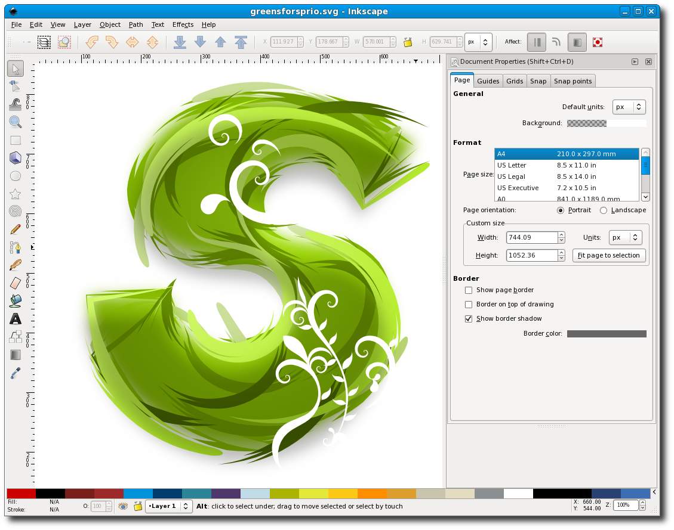674x530 pixels.
Task: Enable Border on top of drawing
Action: (469, 304)
